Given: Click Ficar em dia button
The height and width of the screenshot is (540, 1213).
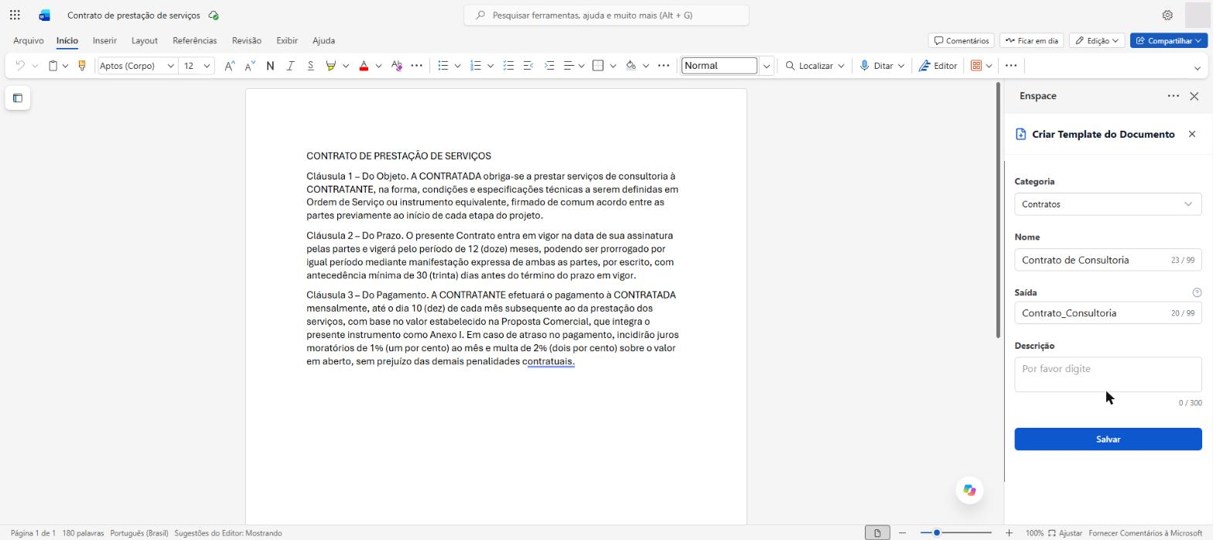Looking at the screenshot, I should (x=1032, y=41).
